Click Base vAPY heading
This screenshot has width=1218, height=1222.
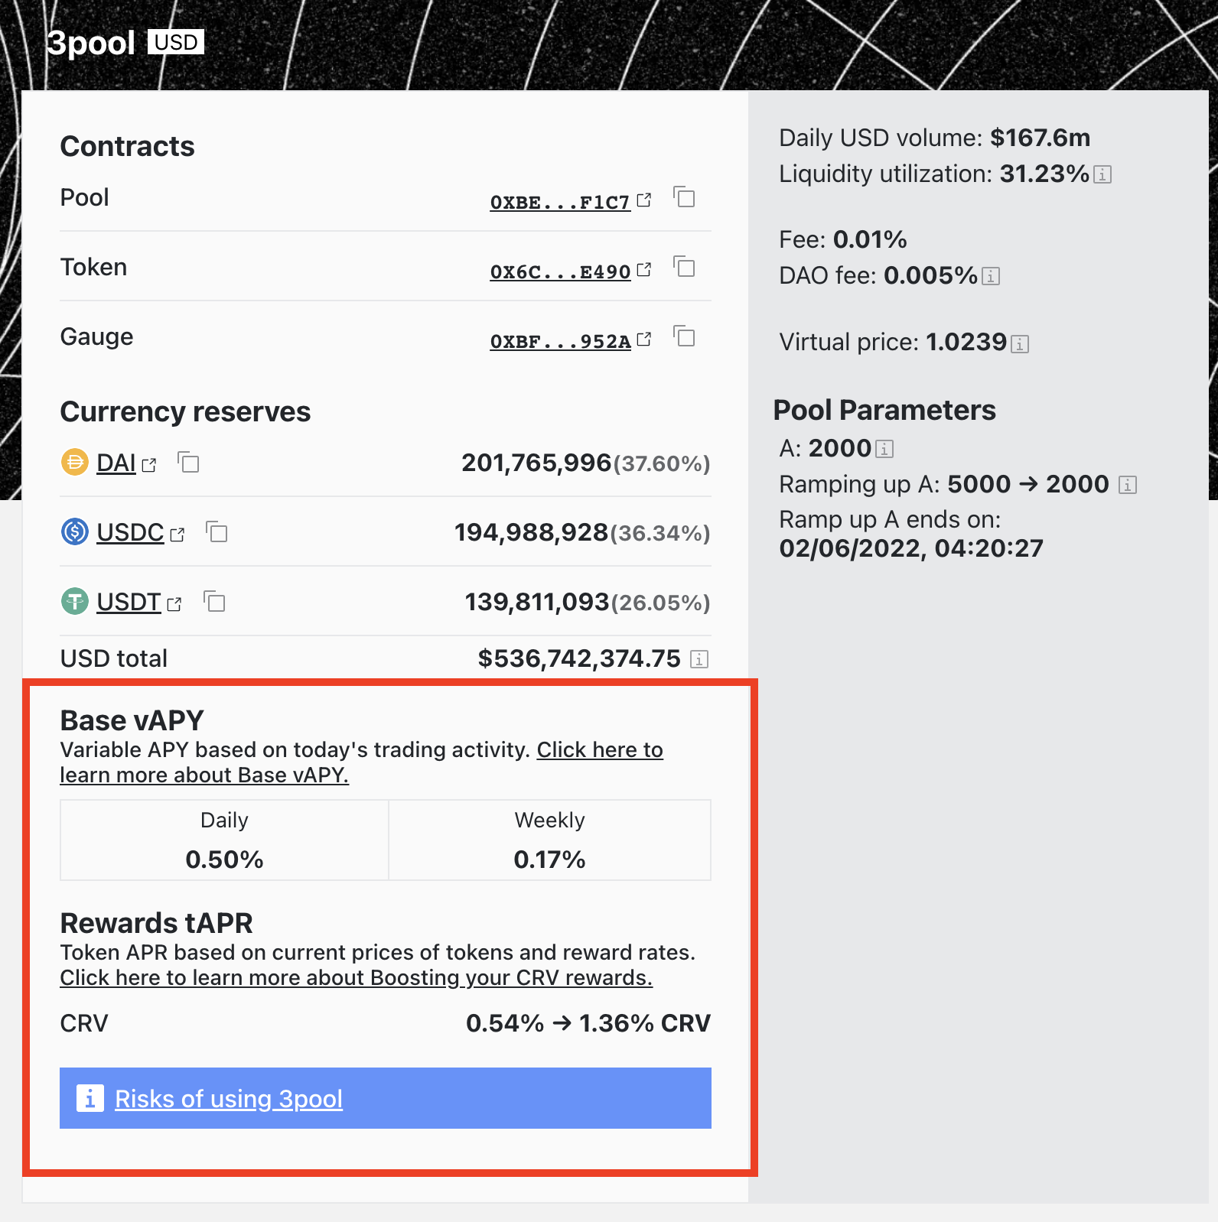click(x=132, y=720)
